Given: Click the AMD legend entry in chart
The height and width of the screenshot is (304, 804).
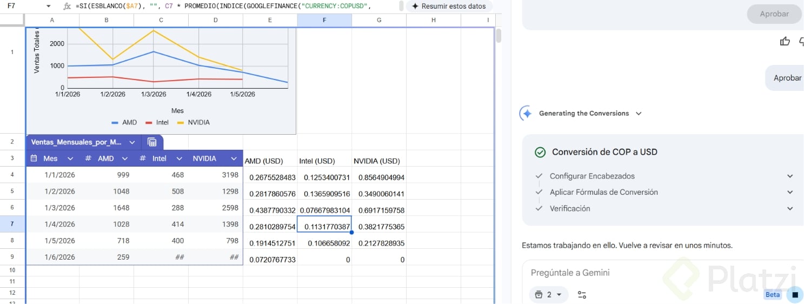Looking at the screenshot, I should click(124, 123).
